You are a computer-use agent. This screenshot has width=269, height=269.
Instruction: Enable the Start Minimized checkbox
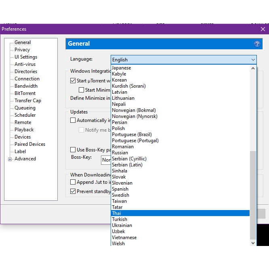click(81, 90)
